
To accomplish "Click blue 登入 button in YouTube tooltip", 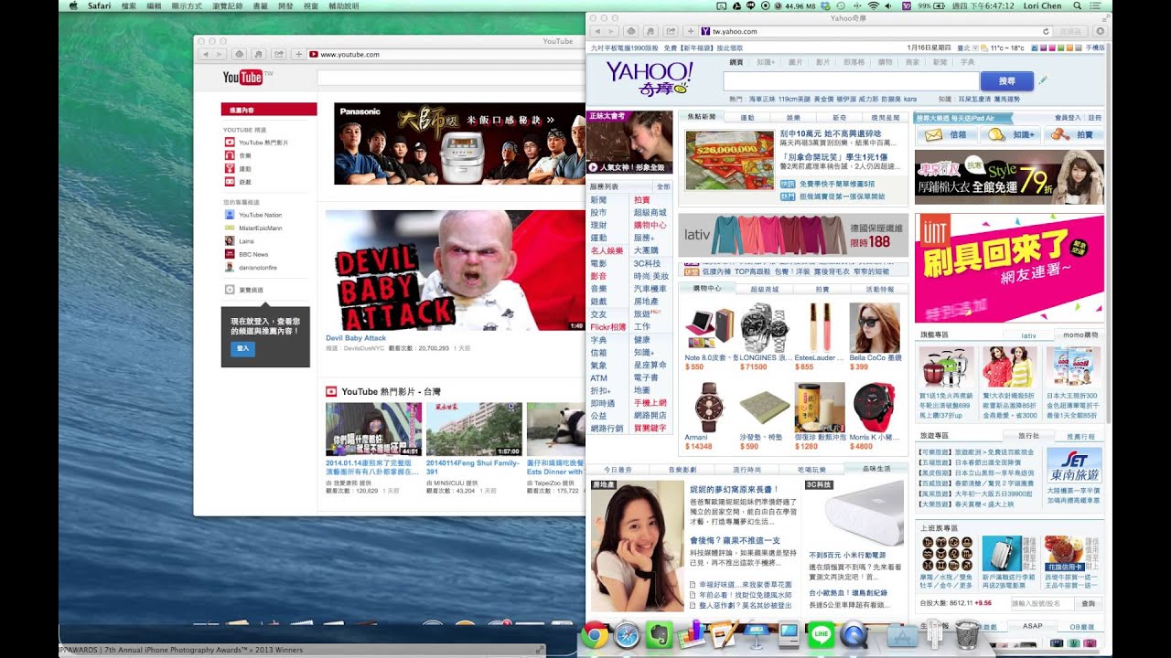I will (243, 348).
